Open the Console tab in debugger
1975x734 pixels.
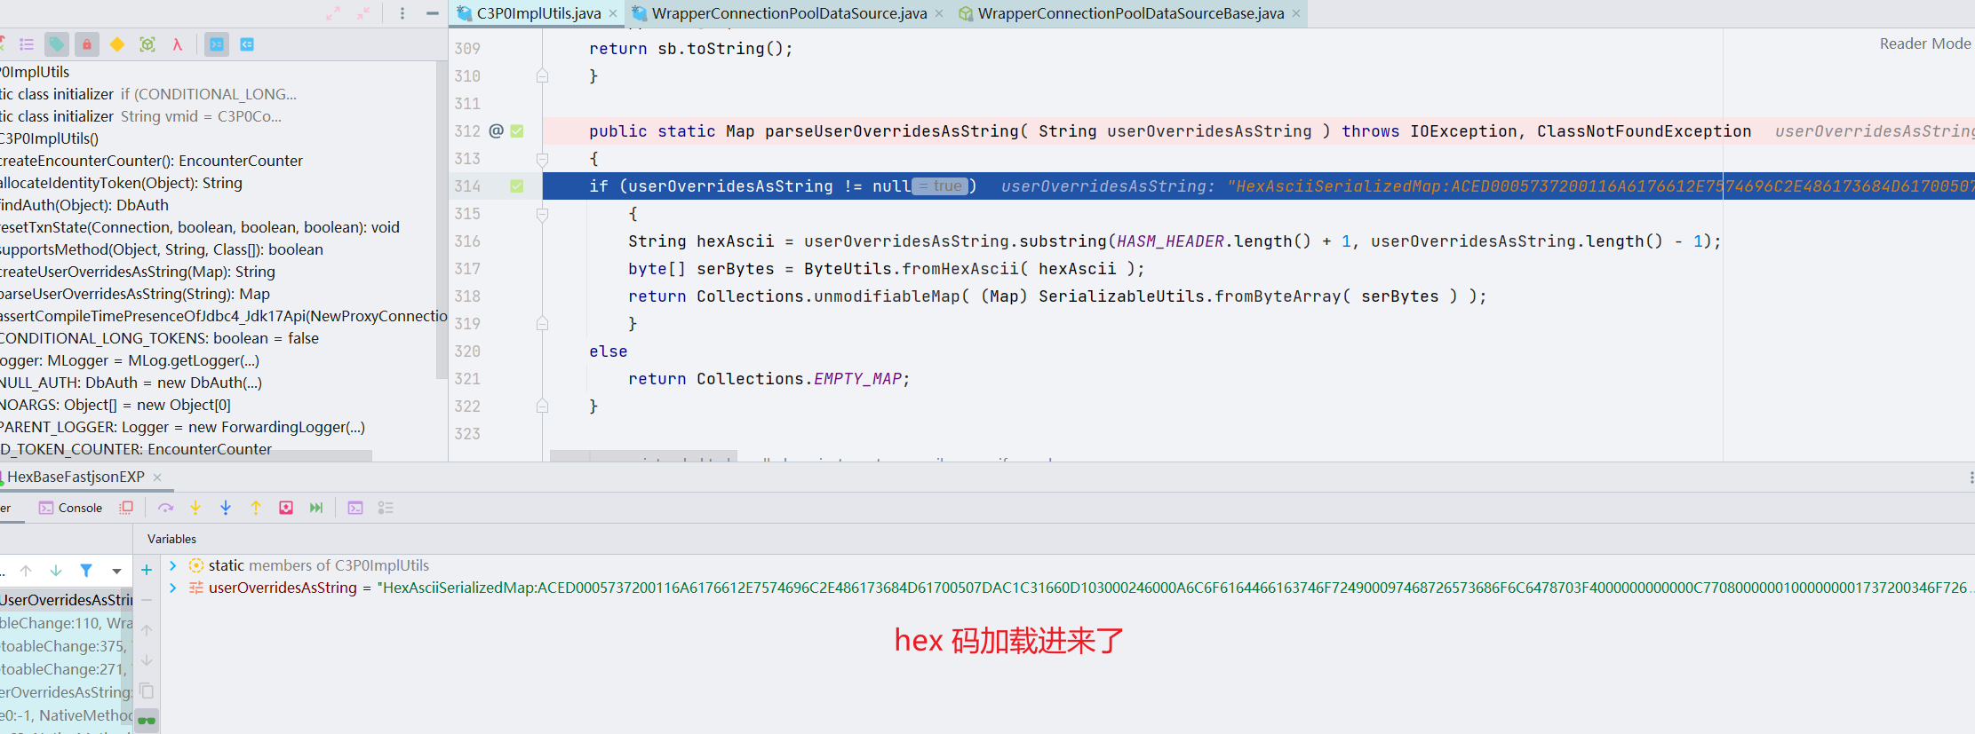[x=71, y=508]
